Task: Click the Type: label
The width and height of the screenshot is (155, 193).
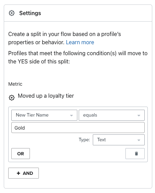Action: coord(85,140)
